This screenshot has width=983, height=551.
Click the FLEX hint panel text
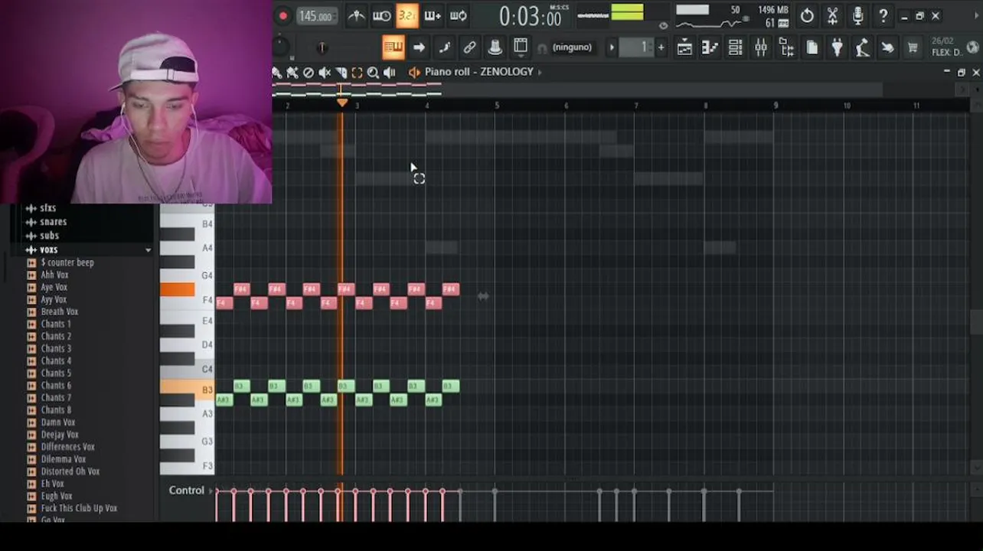[946, 52]
